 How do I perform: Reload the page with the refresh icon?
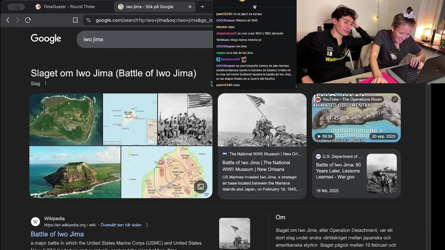click(28, 20)
